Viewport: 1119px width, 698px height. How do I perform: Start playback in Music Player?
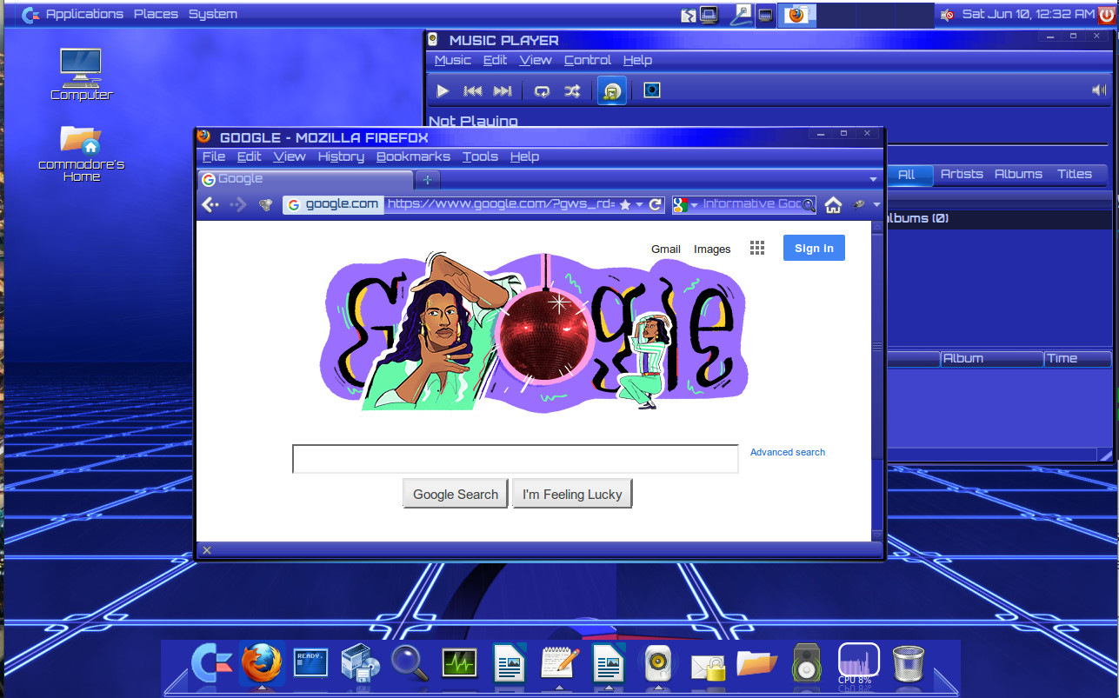click(x=443, y=90)
